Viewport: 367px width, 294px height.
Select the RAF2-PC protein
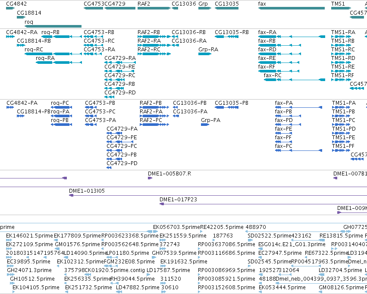coord(154,125)
